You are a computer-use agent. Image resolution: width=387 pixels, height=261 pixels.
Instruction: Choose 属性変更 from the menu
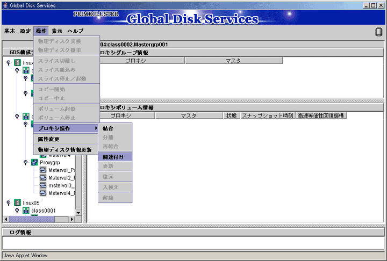click(66, 139)
